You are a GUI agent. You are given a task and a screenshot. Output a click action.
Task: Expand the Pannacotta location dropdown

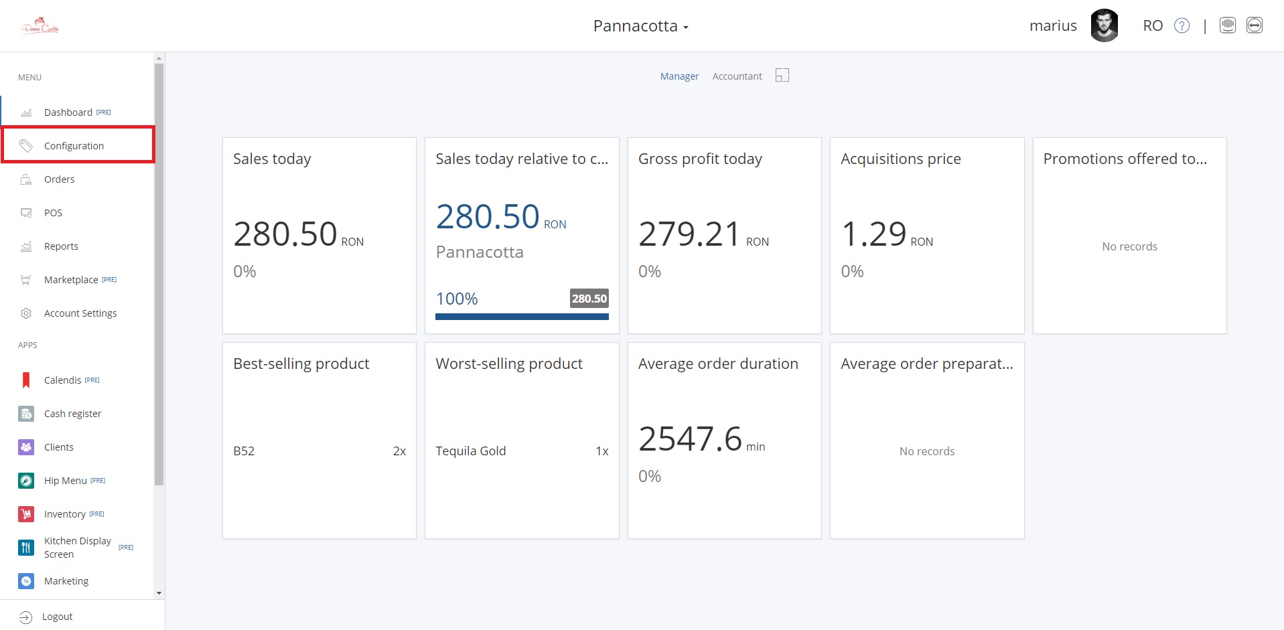coord(640,26)
